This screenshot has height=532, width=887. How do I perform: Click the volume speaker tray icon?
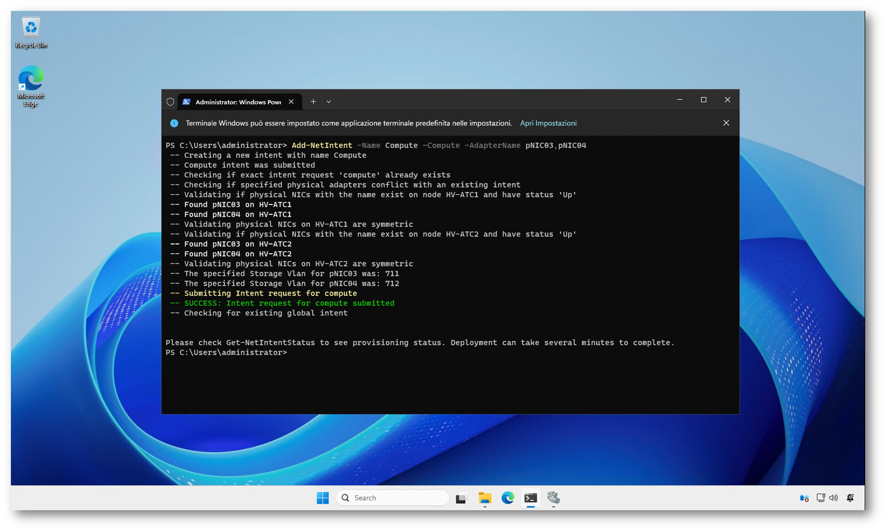[834, 498]
